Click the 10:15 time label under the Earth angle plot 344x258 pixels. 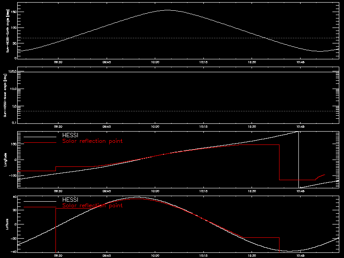(x=203, y=62)
